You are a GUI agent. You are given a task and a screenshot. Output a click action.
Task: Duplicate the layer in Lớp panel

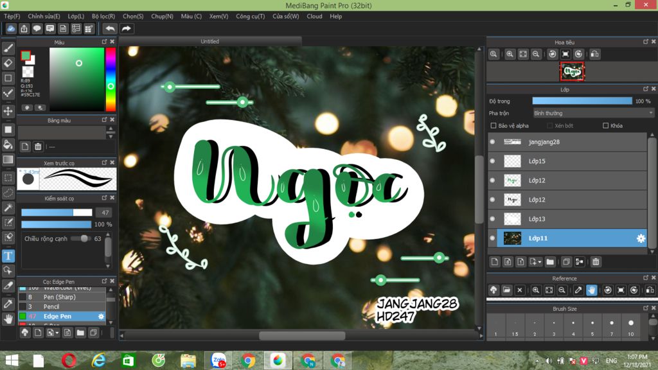click(566, 262)
